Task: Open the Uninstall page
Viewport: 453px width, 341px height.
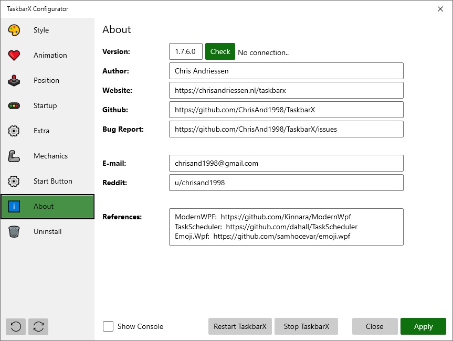Action: coord(47,231)
